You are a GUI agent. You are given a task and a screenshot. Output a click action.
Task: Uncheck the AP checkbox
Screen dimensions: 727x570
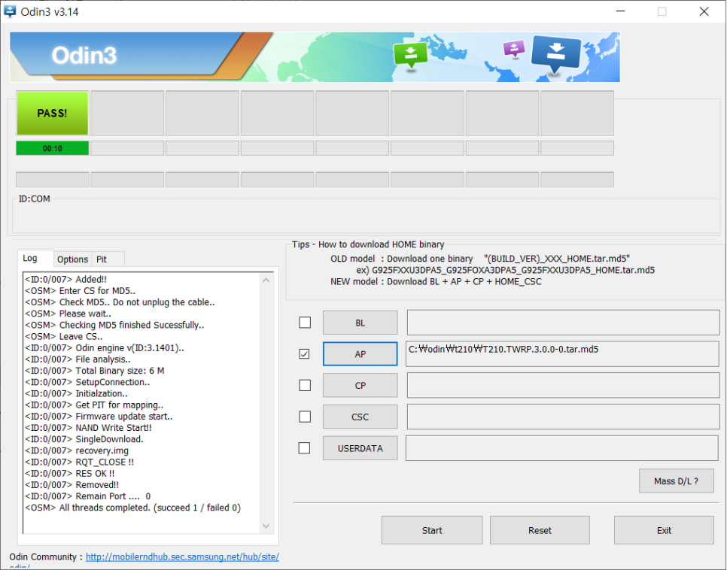(305, 353)
